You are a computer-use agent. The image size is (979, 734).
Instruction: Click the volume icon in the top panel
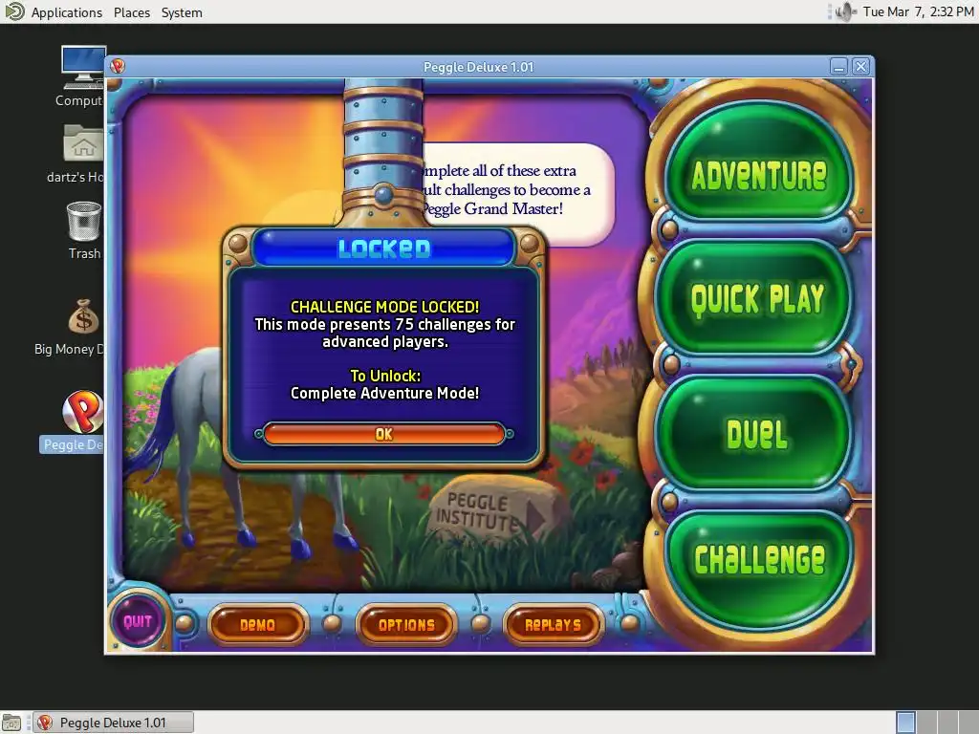(845, 11)
